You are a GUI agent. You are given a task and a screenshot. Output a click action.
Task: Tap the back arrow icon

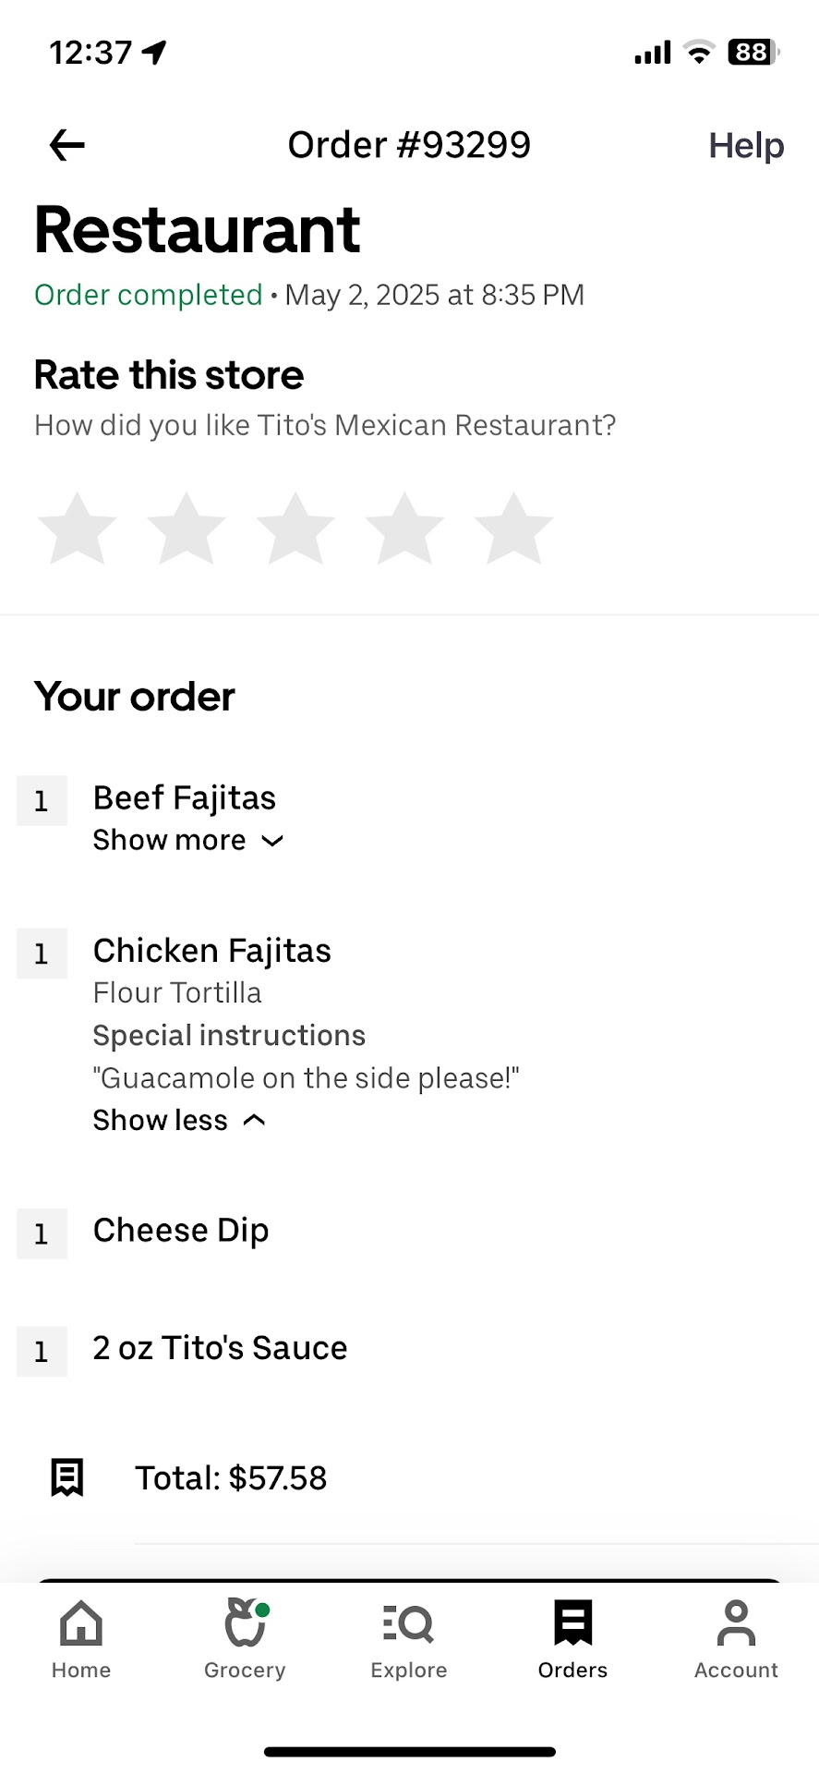pyautogui.click(x=66, y=145)
